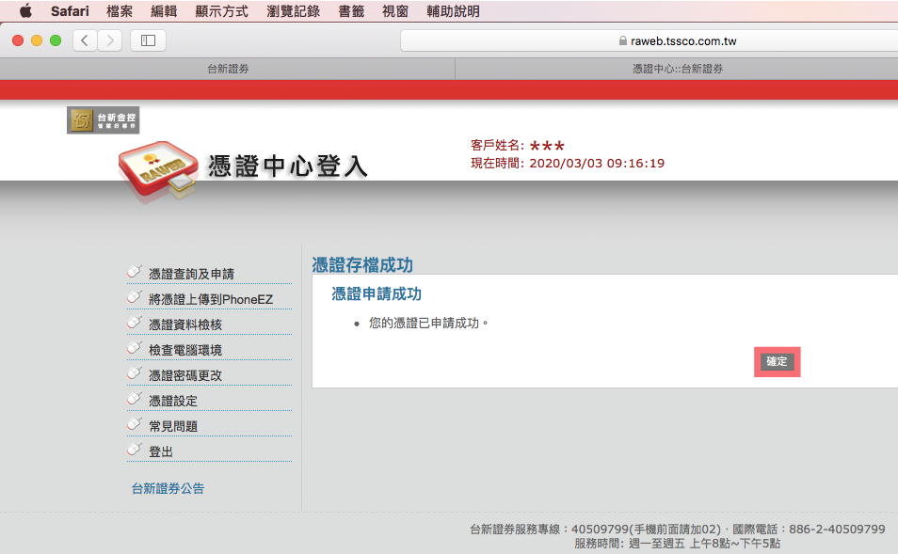Viewport: 898px width, 554px height.
Task: Switch to the 憑證中心::台新證券 tab
Action: pyautogui.click(x=677, y=69)
